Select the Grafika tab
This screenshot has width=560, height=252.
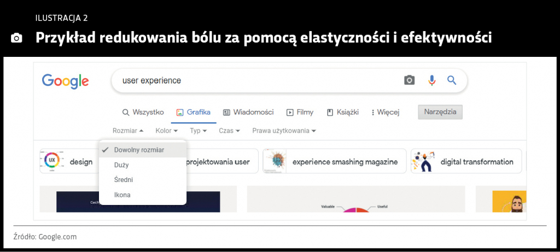(193, 113)
